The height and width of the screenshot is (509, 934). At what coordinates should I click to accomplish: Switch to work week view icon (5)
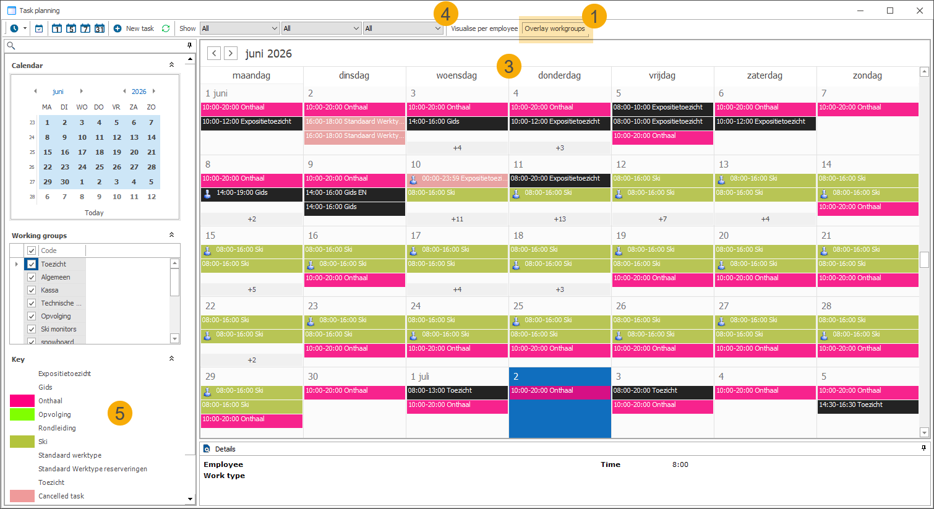point(71,28)
